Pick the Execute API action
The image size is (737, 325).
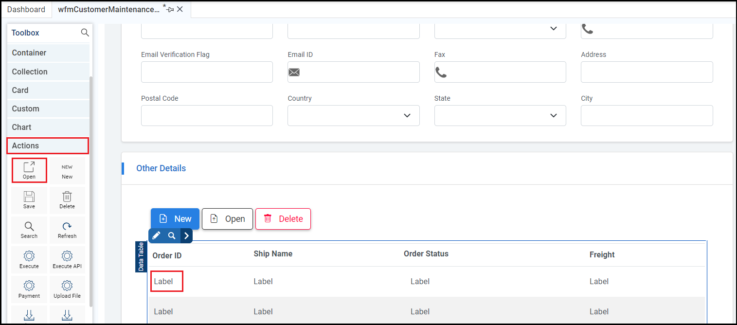[x=67, y=259]
